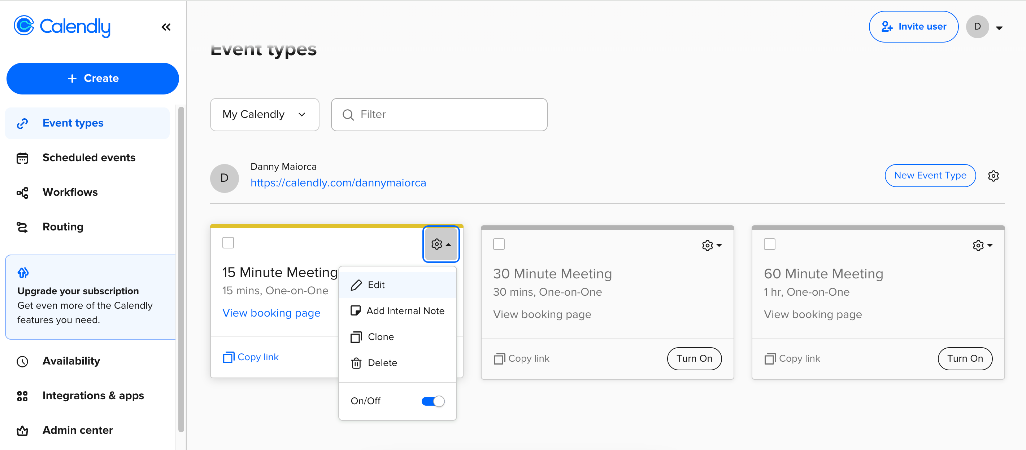This screenshot has width=1026, height=450.
Task: Open Availability clock icon
Action: (22, 361)
